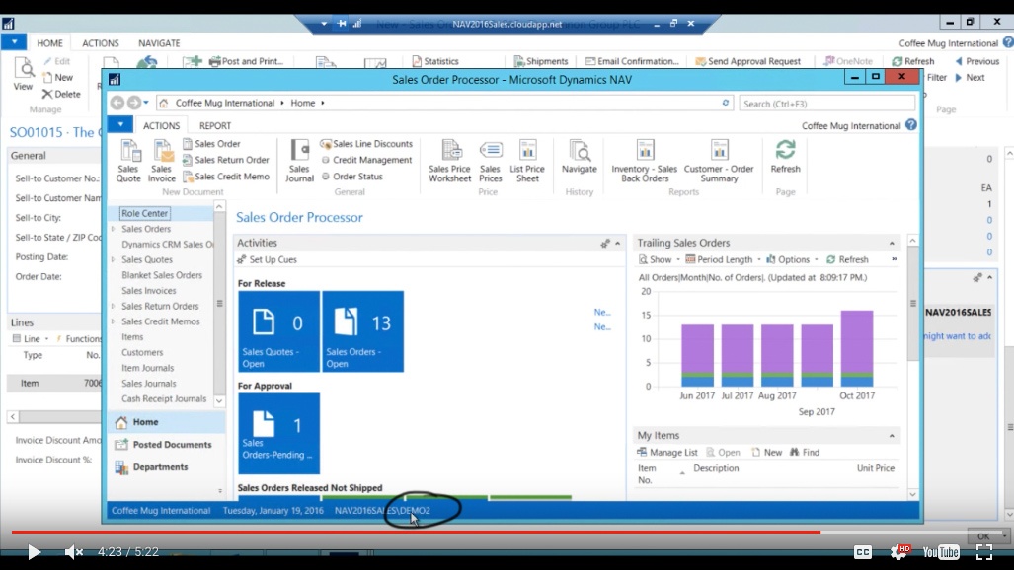Click the video progress bar

pos(507,532)
